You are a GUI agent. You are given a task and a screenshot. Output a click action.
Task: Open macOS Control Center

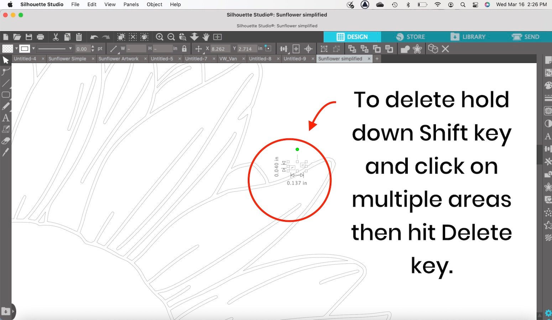(475, 5)
